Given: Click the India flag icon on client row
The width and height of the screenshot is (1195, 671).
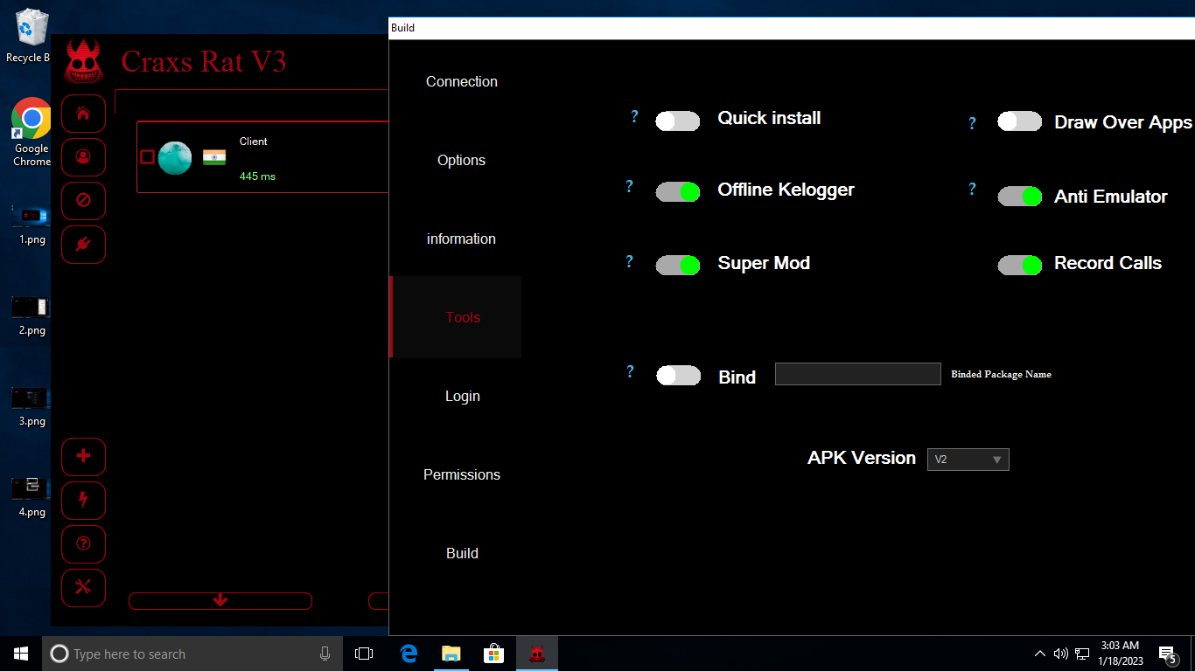Looking at the screenshot, I should pyautogui.click(x=214, y=157).
